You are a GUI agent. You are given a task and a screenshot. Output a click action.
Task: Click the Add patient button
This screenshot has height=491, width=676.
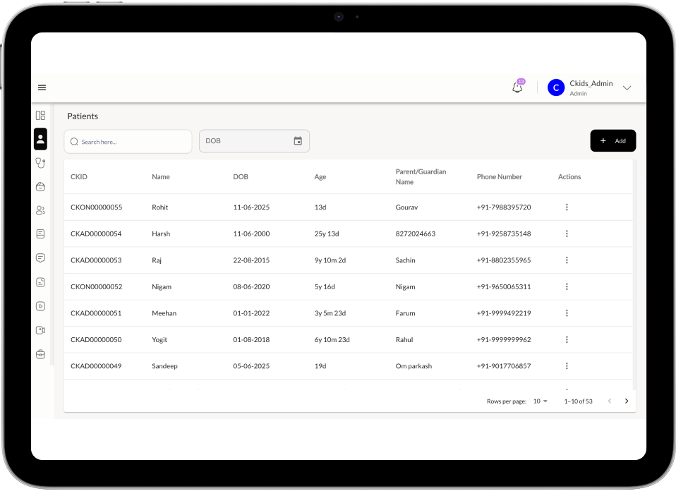coord(612,141)
